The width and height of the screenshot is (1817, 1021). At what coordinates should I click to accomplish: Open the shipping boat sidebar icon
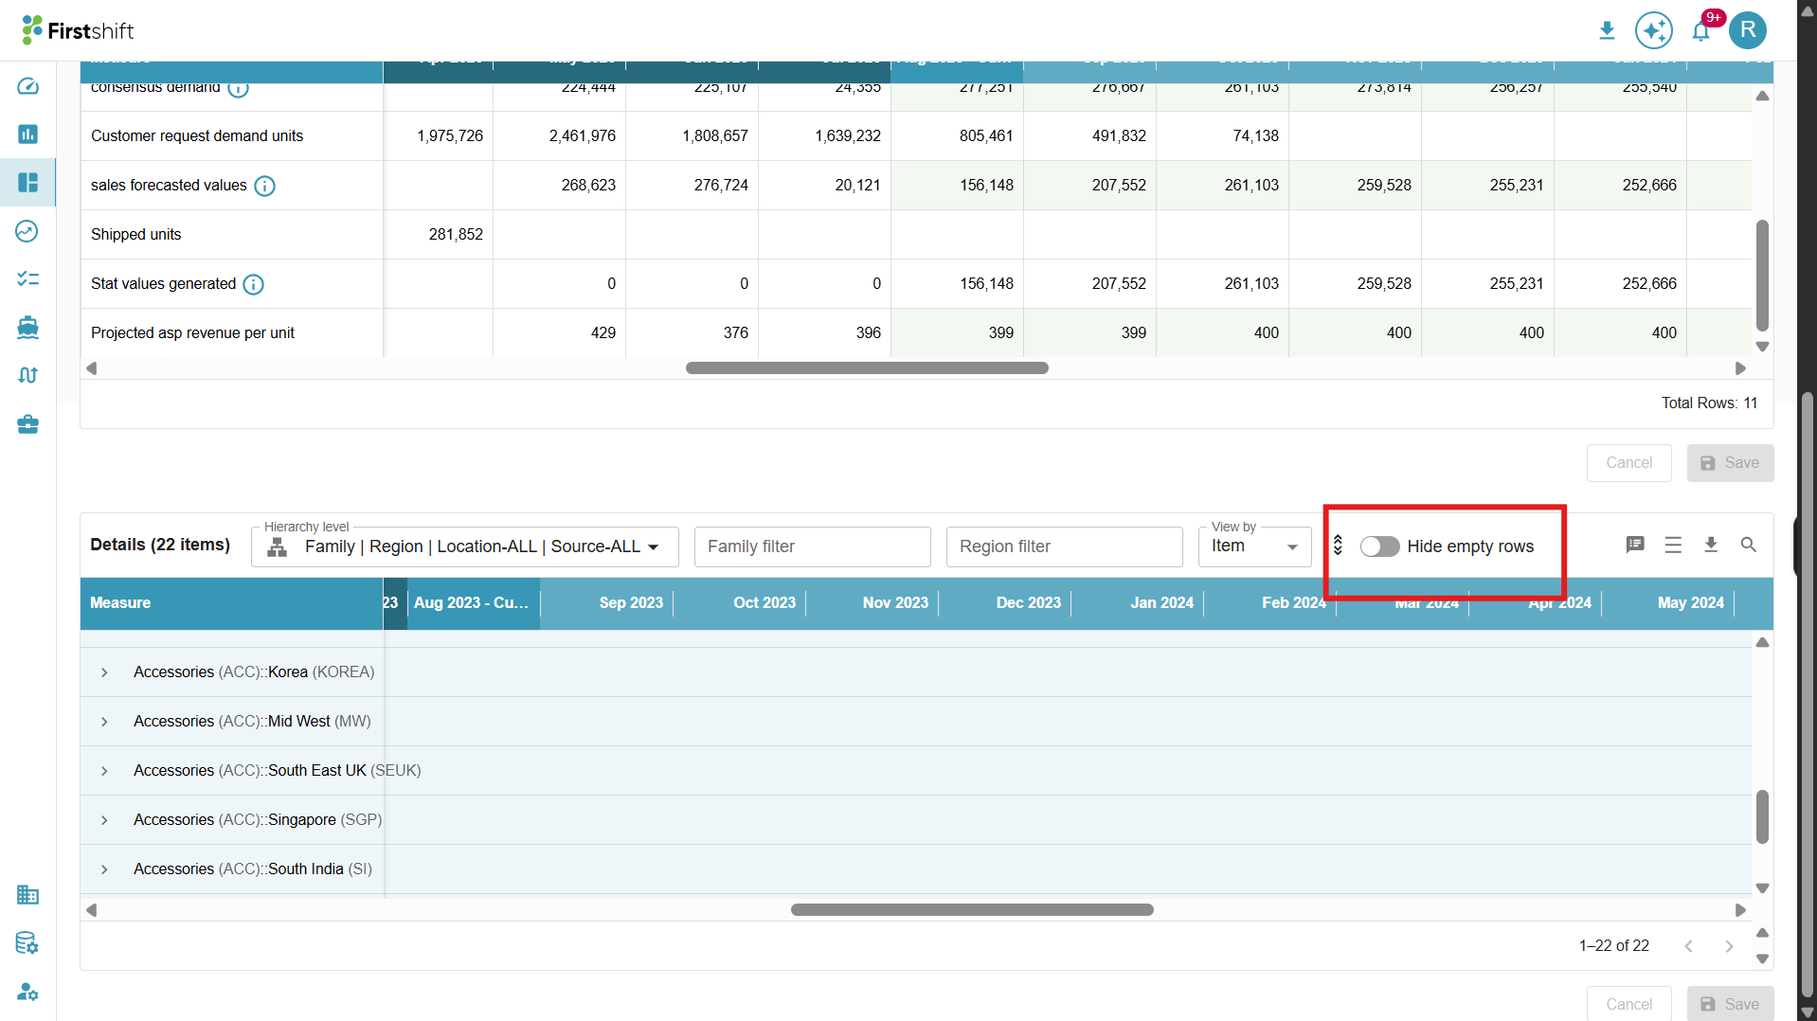pyautogui.click(x=27, y=328)
